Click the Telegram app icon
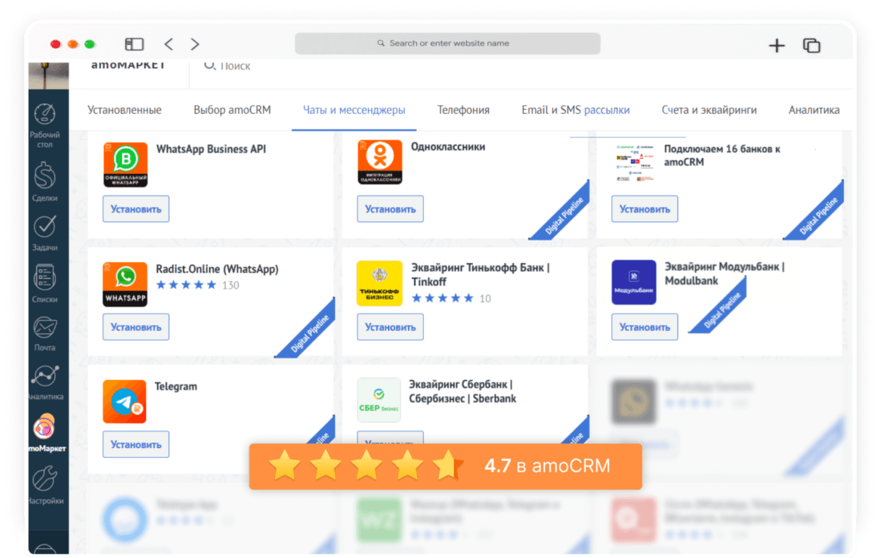 [x=124, y=402]
